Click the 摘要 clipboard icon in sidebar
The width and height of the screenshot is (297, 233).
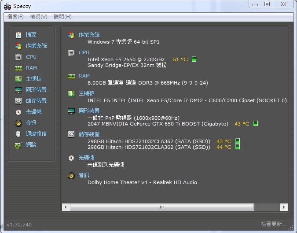[18, 35]
